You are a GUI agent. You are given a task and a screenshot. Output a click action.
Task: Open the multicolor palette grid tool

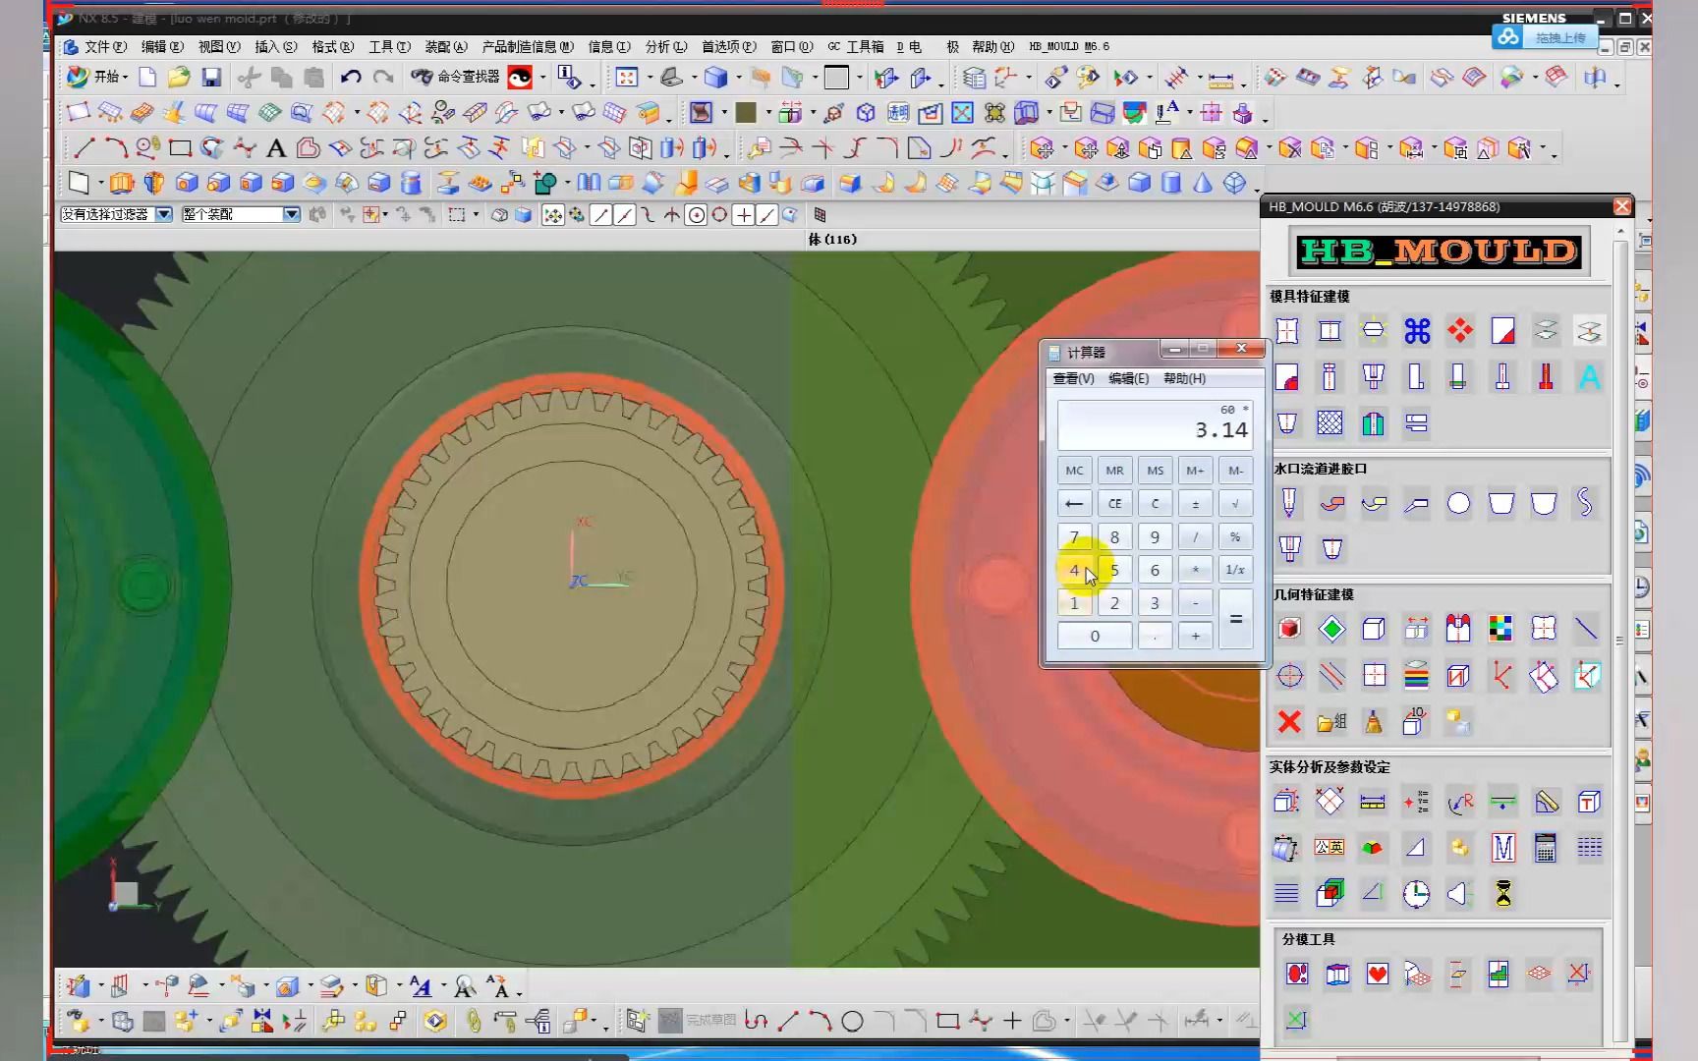coord(1500,629)
